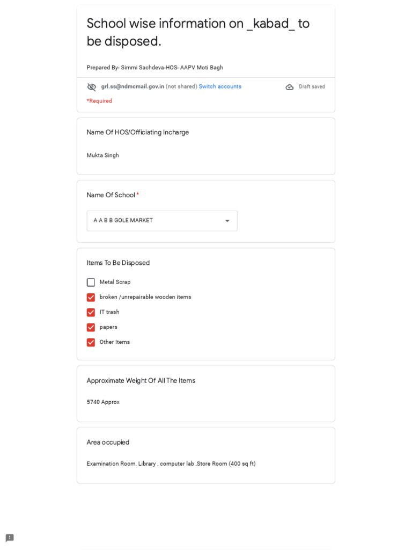Click the crossed-out eye not-shared icon
412x550 pixels.
coord(92,87)
